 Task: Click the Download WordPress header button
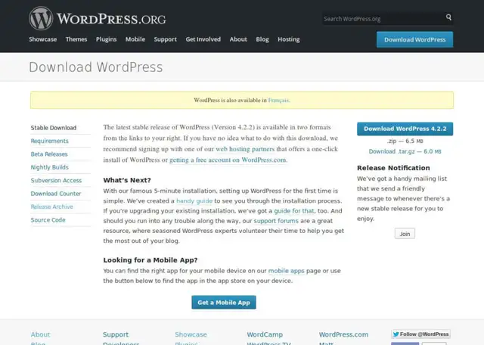[414, 39]
